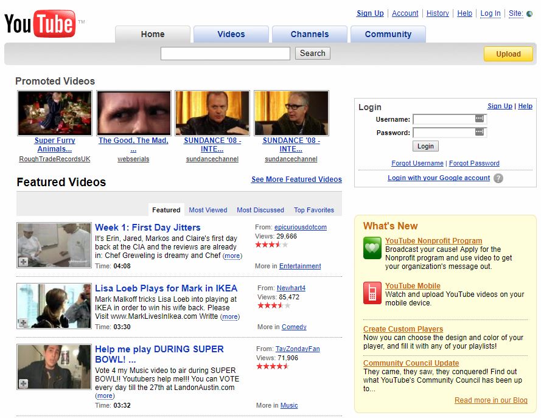Image resolution: width=541 pixels, height=418 pixels.
Task: Click the Login submit button
Action: click(x=425, y=146)
